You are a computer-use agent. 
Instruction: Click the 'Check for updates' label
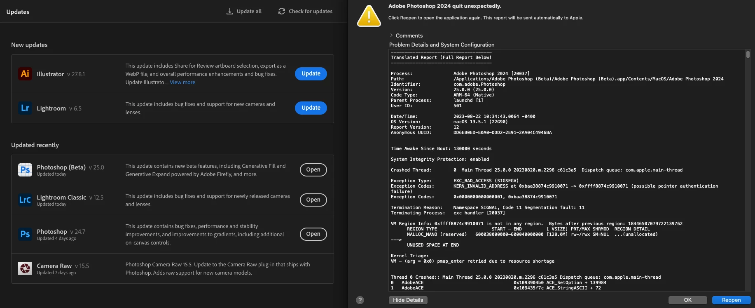tap(311, 12)
